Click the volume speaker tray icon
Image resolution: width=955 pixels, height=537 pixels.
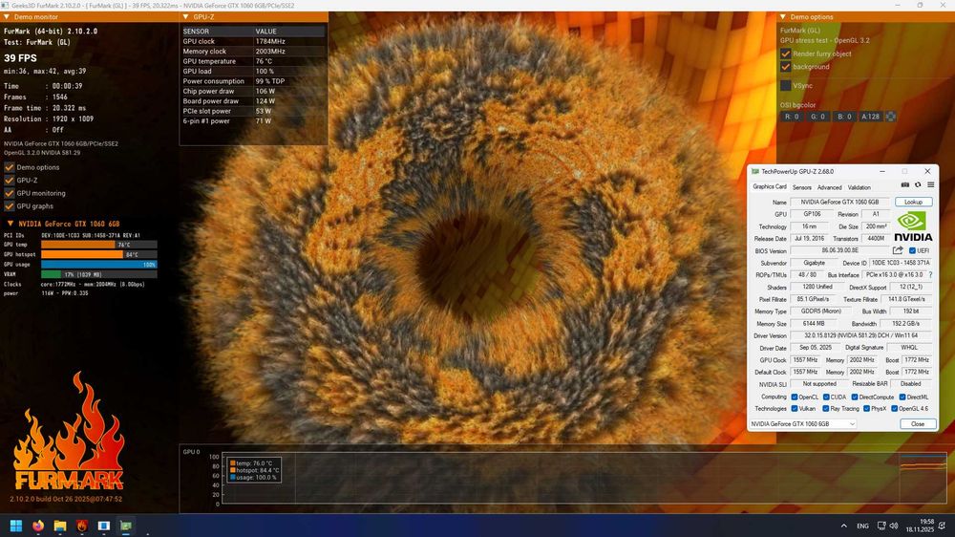pos(894,526)
